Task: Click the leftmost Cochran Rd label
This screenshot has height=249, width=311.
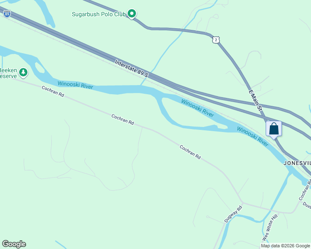Action: pyautogui.click(x=53, y=91)
